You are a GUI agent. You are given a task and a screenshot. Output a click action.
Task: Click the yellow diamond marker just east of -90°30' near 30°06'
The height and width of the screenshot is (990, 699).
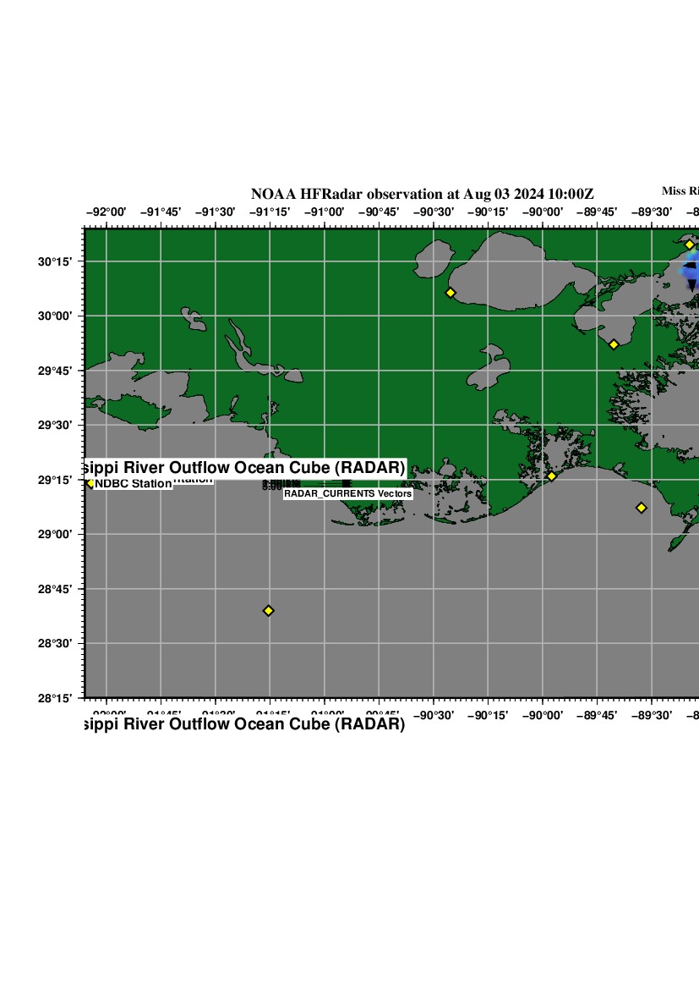pyautogui.click(x=451, y=293)
